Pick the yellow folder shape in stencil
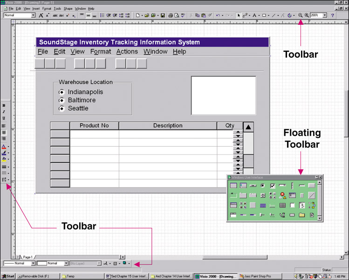The height and width of the screenshot is (280, 349). pos(302,215)
